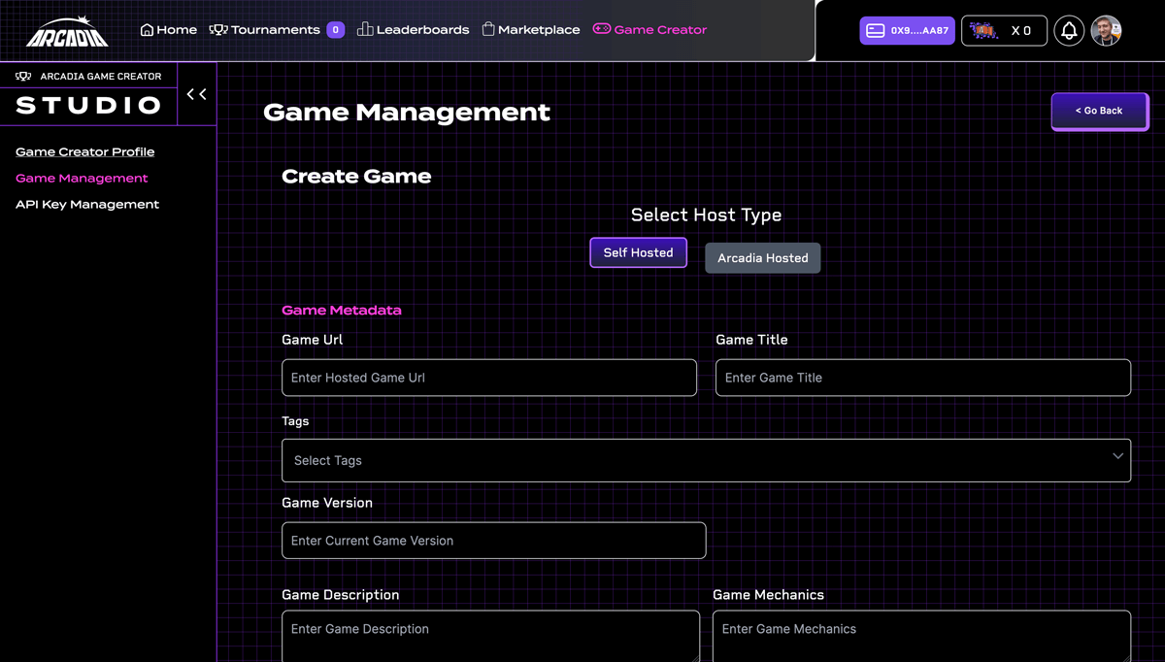Click the Enter Game Title field
Screen dimensions: 1165x662
(x=922, y=378)
